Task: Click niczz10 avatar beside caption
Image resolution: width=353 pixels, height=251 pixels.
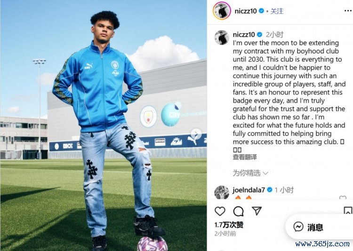Action: point(222,37)
